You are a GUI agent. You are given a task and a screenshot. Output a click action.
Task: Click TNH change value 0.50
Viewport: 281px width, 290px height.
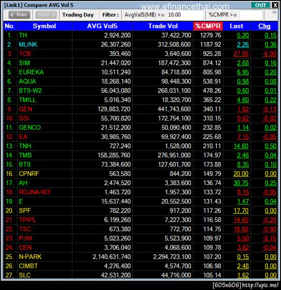coord(271,146)
